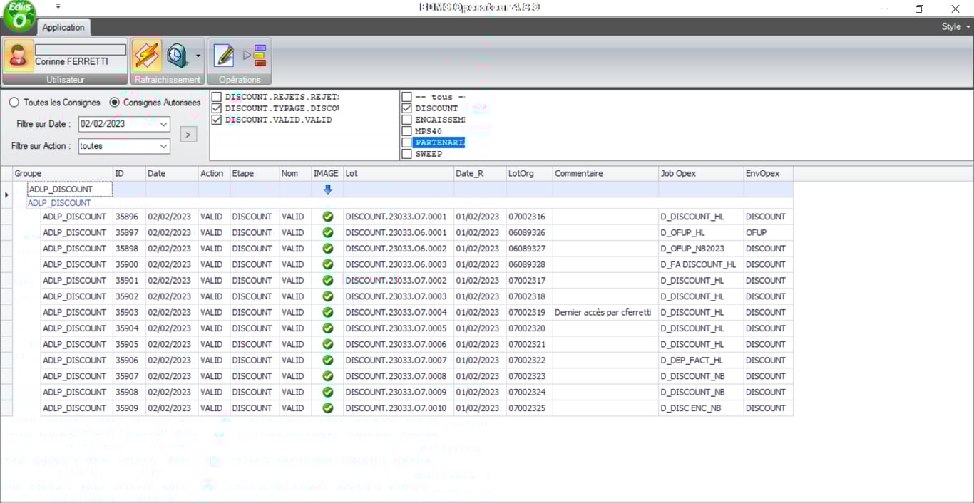Click 'Dernier accès par cferretti' comment
Screen dimensions: 974x503
coord(605,312)
